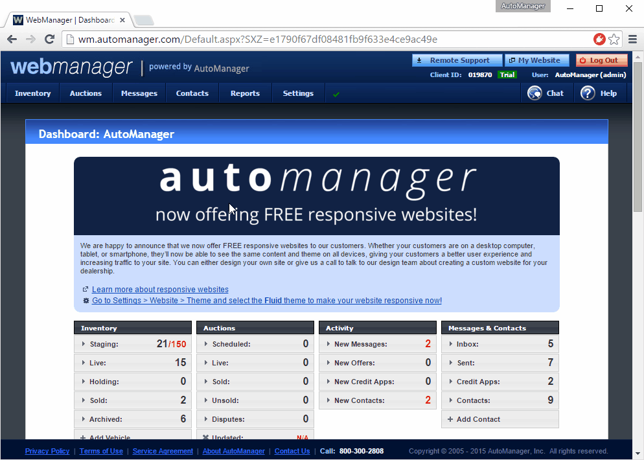Expand Auctions Sold row
This screenshot has height=460, width=644.
pos(255,382)
